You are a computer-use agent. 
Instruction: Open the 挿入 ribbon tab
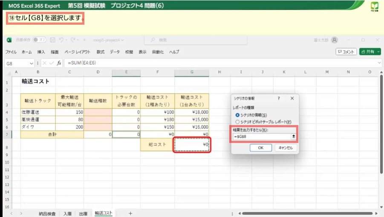41,52
